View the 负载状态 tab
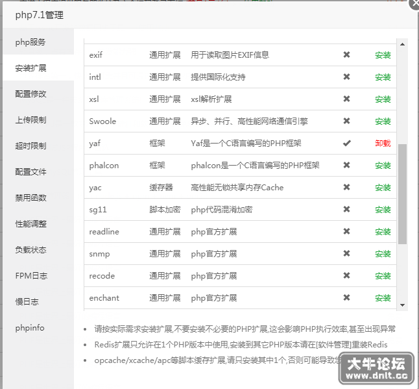Viewport: 419px width, 389px height. coord(38,249)
